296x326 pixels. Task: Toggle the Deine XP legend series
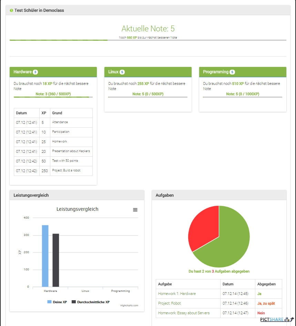pyautogui.click(x=57, y=302)
